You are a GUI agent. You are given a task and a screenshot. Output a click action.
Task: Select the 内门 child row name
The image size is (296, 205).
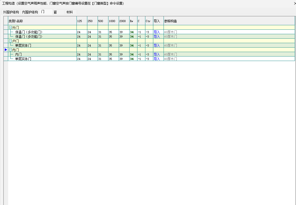pos(18,54)
